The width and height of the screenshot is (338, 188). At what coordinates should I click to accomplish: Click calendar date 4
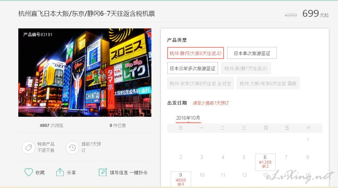click(223, 157)
